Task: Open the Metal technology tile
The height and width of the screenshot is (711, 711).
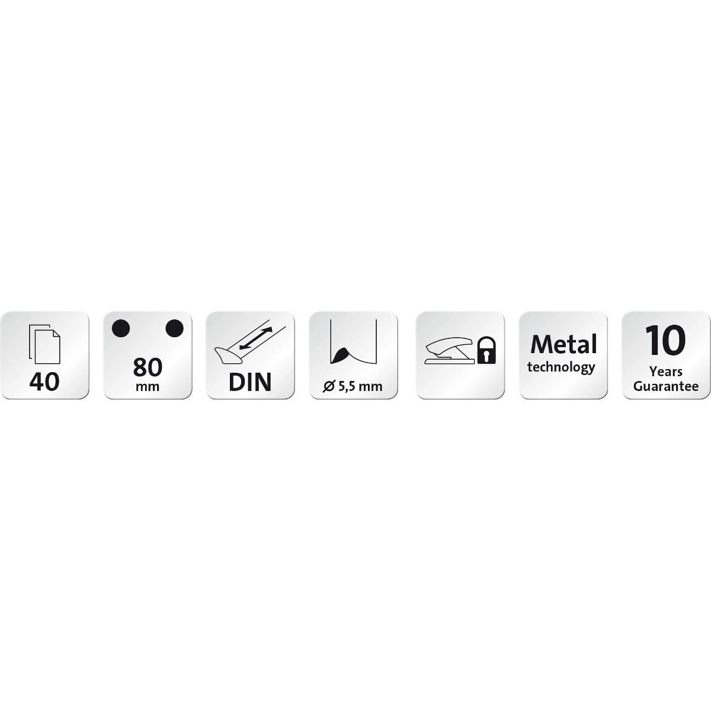Action: coord(563,355)
